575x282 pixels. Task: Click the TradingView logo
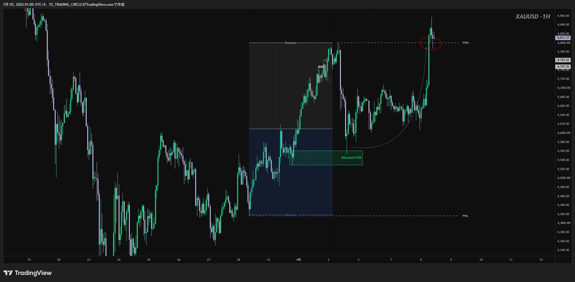[27, 273]
